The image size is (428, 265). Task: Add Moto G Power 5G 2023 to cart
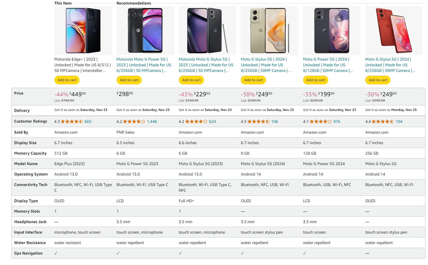tap(129, 80)
